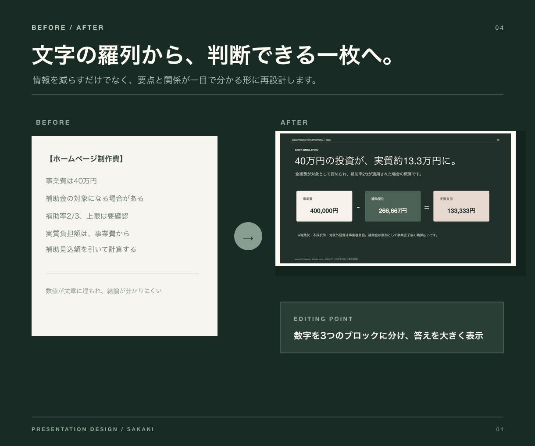
Task: Click the note starting ※消費税・不採択時
Action: (367, 235)
